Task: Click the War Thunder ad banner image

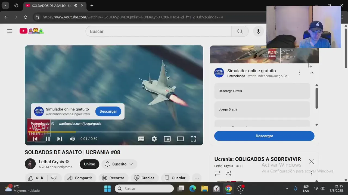Action: click(264, 54)
